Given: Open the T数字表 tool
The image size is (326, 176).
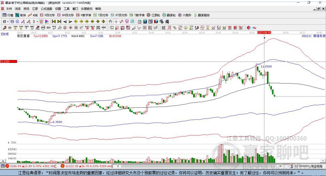Looking at the screenshot, I should tap(137, 15).
